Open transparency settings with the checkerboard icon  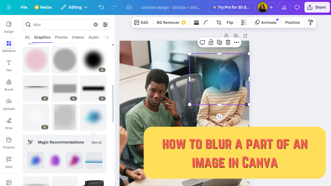244,22
